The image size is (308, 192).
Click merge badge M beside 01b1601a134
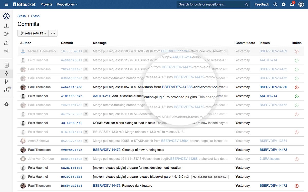click(86, 132)
